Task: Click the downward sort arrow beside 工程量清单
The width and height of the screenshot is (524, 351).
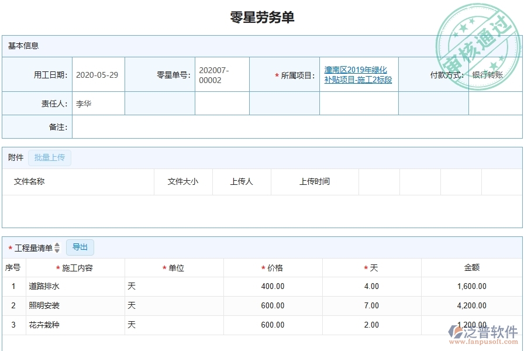Action: tap(57, 249)
